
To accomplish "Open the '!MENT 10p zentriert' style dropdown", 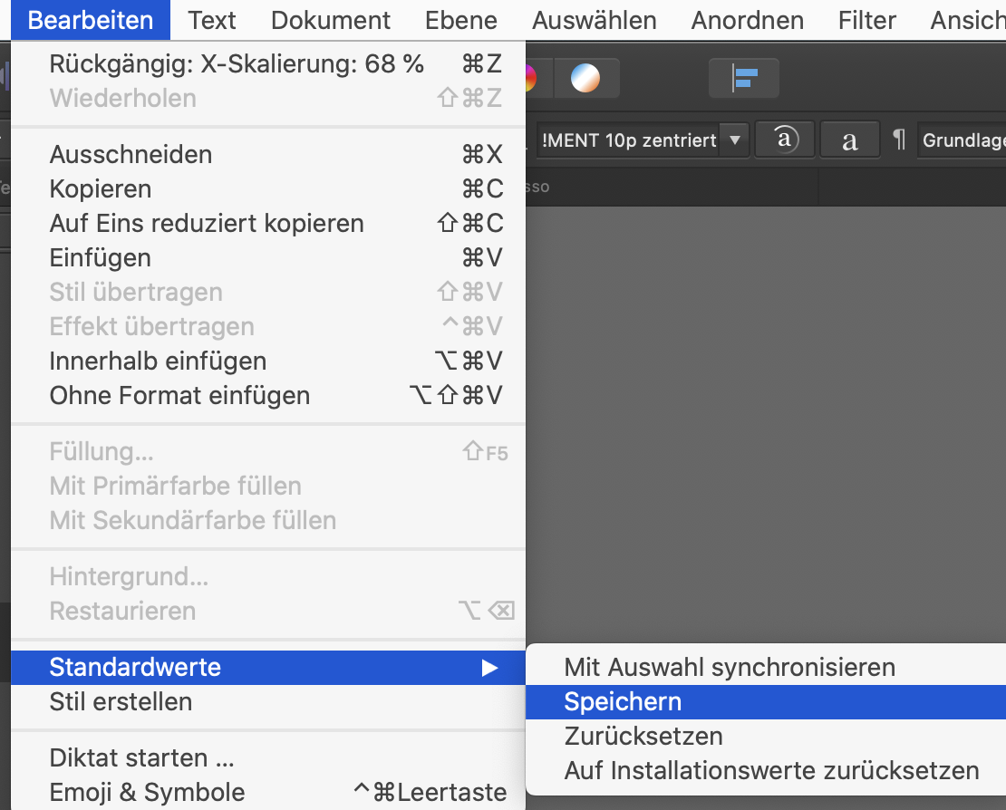I will point(735,140).
